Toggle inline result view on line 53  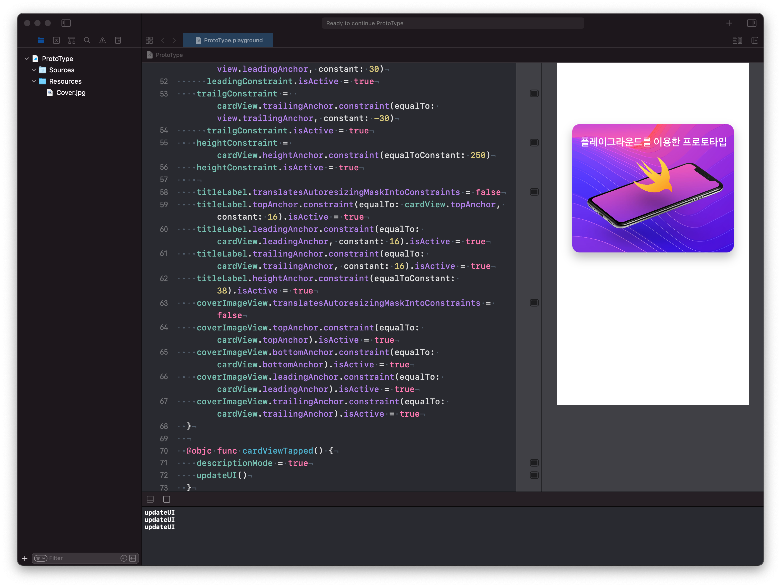pos(534,94)
